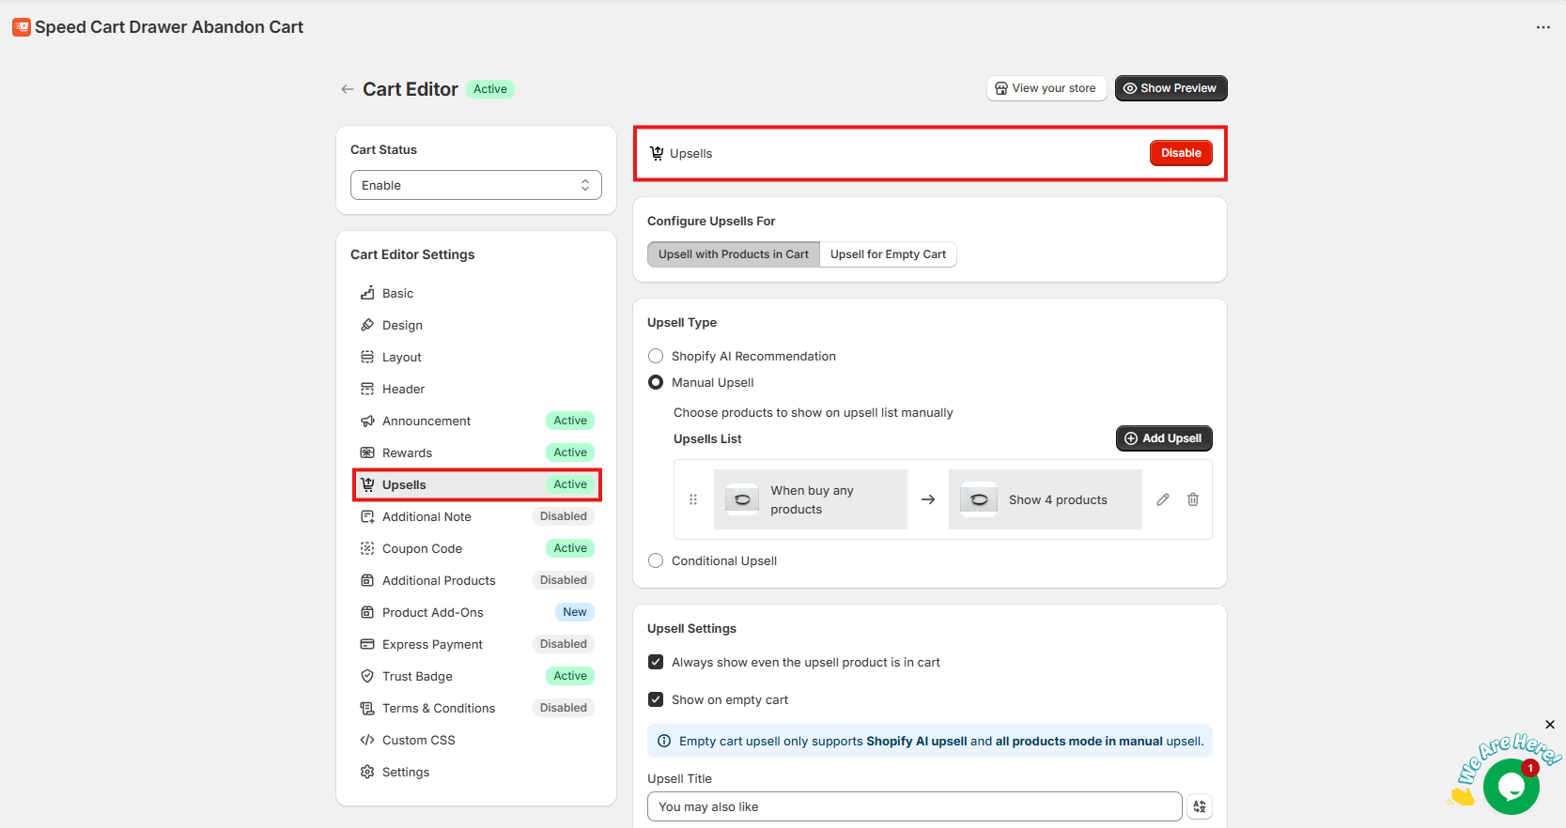
Task: Open the Cart Status Enable dropdown
Action: (x=475, y=185)
